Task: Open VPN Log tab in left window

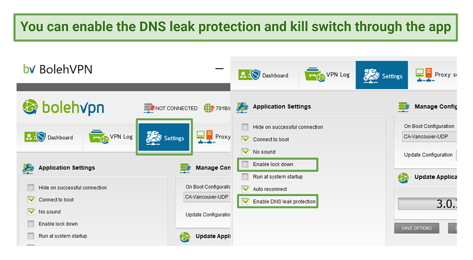Action: click(x=111, y=137)
